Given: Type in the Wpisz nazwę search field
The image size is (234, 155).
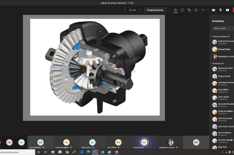Looking at the screenshot, I should (x=223, y=28).
